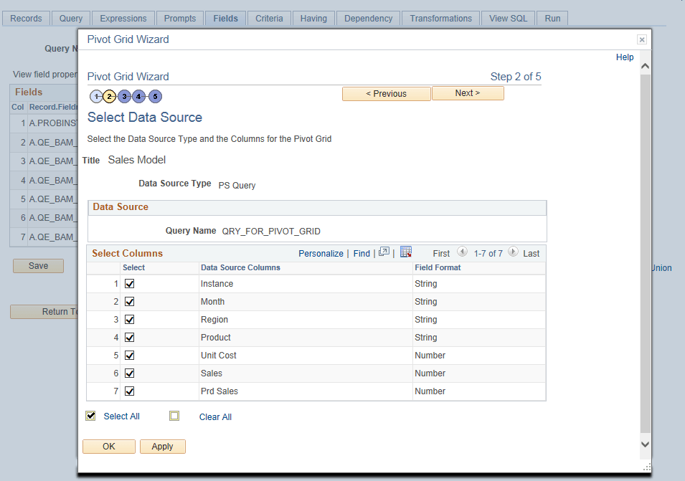Open wizard step 4 circle
Image resolution: width=685 pixels, height=481 pixels.
(139, 96)
